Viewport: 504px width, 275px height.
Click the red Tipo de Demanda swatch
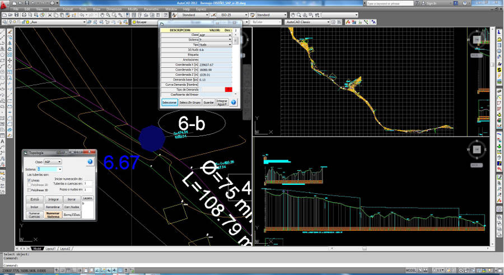(228, 90)
